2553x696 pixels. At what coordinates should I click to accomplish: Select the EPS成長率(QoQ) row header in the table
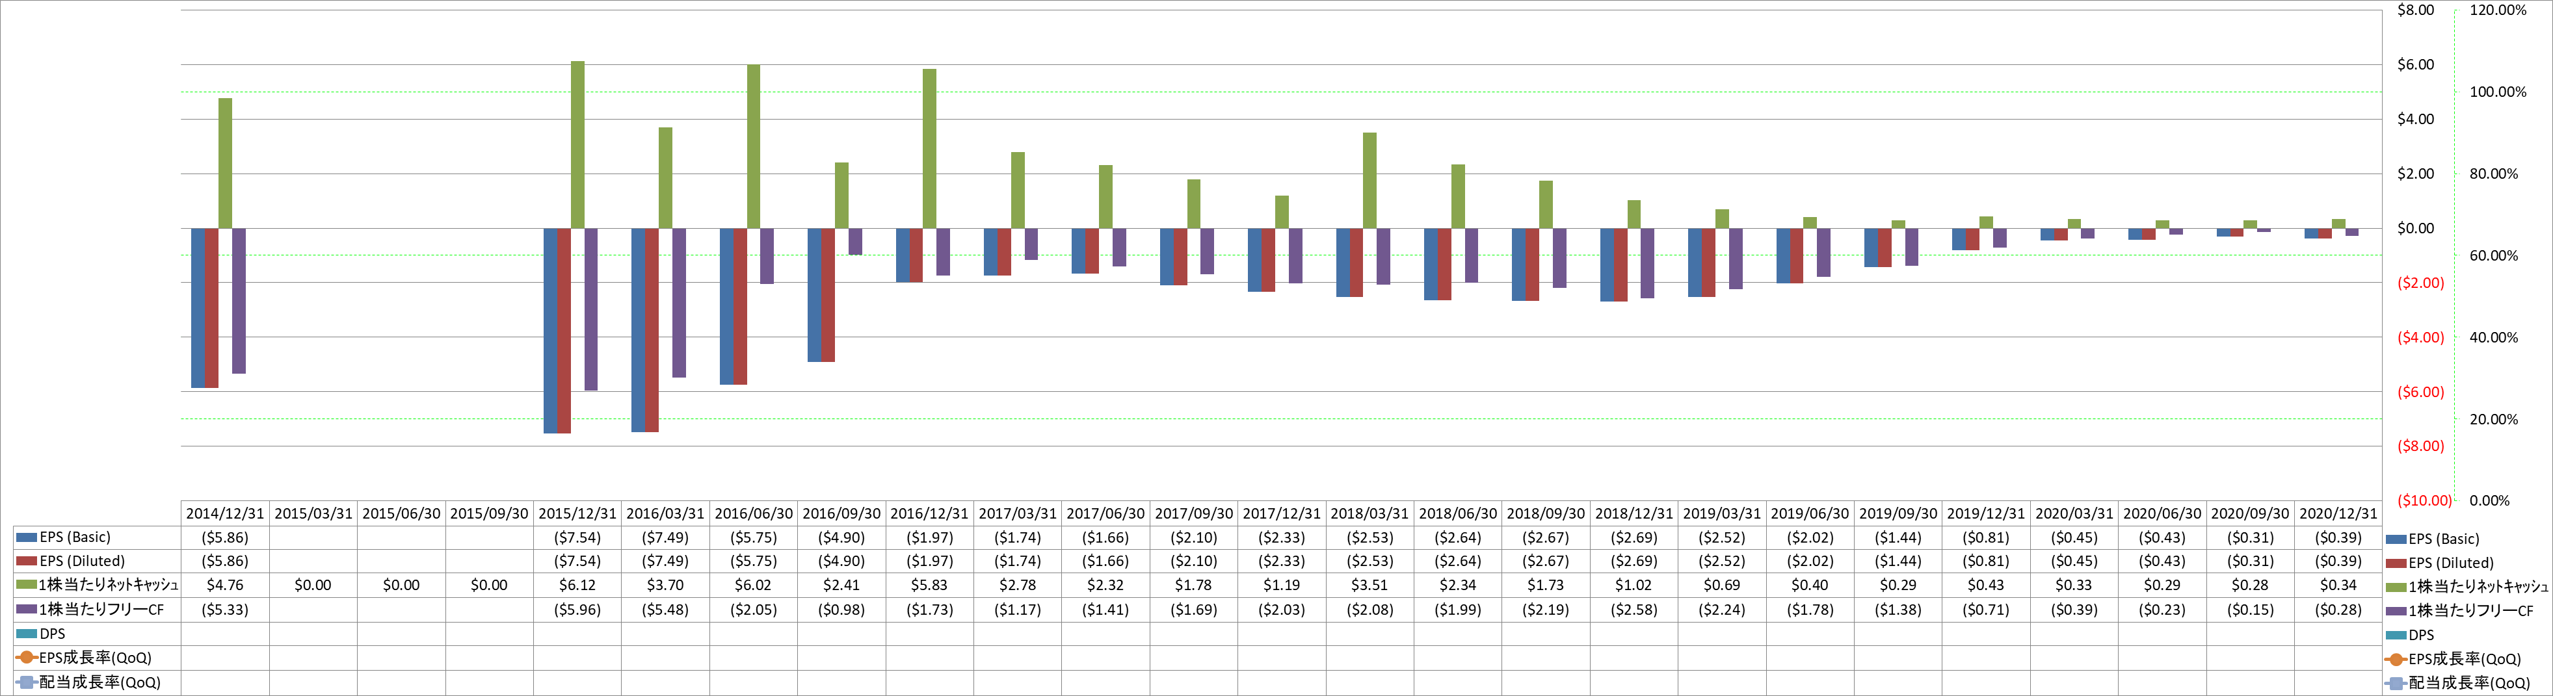[x=96, y=658]
